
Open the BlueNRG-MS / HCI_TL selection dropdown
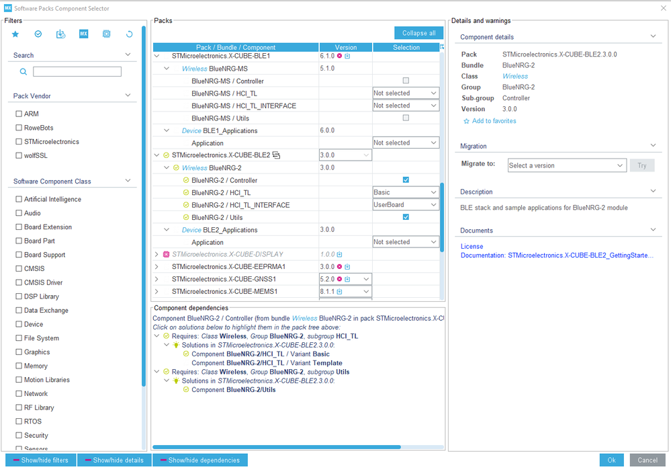pyautogui.click(x=406, y=93)
